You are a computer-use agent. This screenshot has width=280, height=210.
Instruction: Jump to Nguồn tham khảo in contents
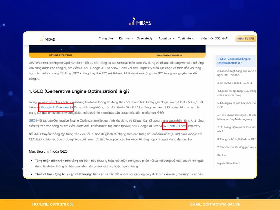pyautogui.click(x=229, y=163)
